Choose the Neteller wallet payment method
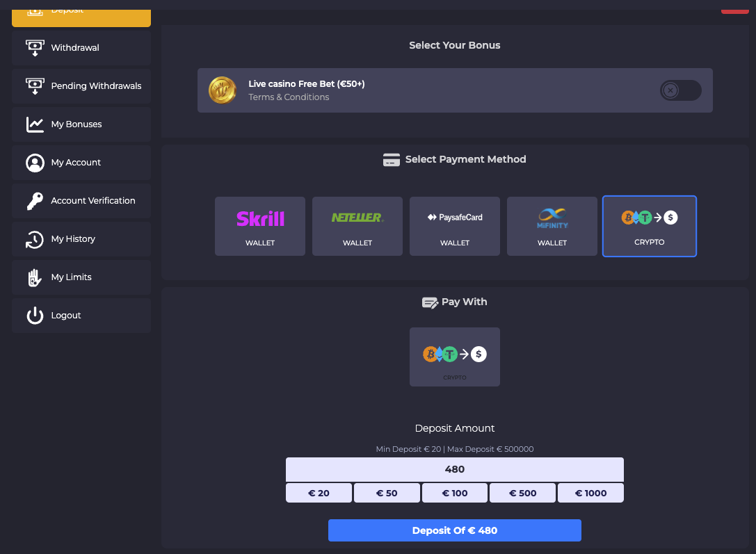 point(357,226)
